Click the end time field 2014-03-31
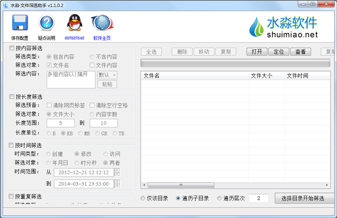 pyautogui.click(x=84, y=184)
